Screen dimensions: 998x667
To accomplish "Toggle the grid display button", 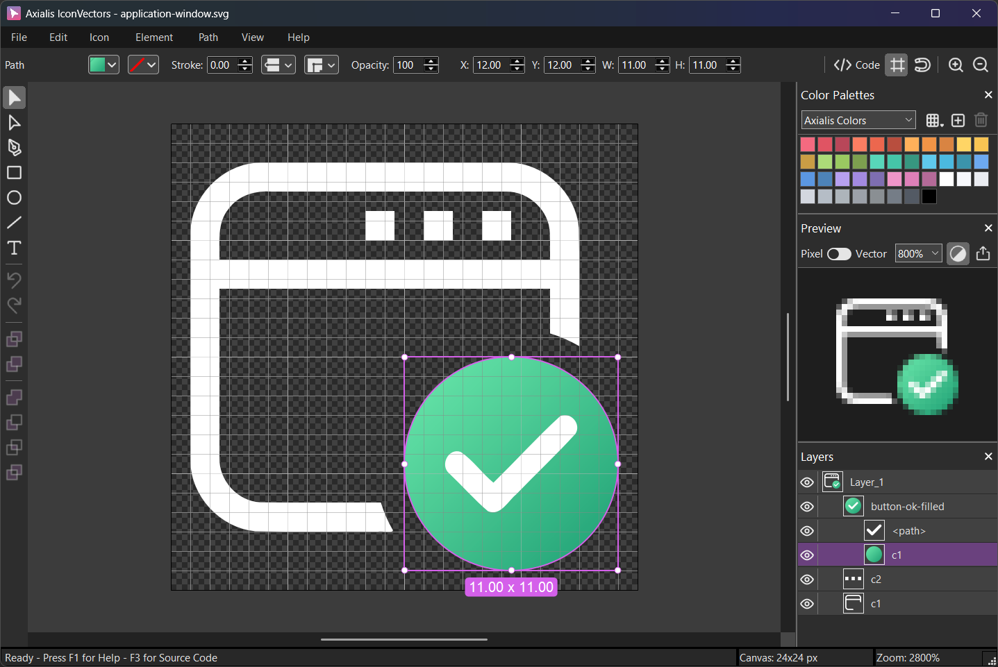I will pyautogui.click(x=896, y=65).
